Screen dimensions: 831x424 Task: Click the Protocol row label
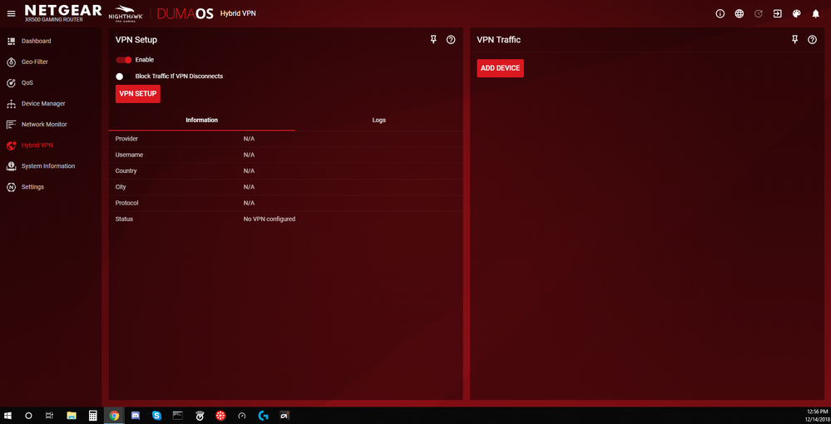coord(127,203)
